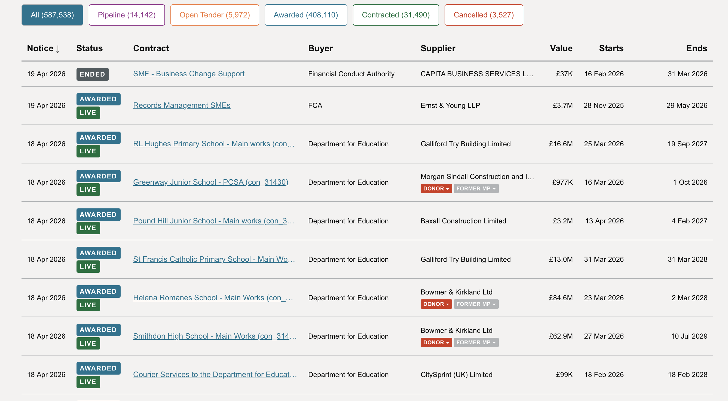Image resolution: width=728 pixels, height=401 pixels.
Task: Expand DONOR dropdown for Morgan Sindall
Action: [x=436, y=189]
